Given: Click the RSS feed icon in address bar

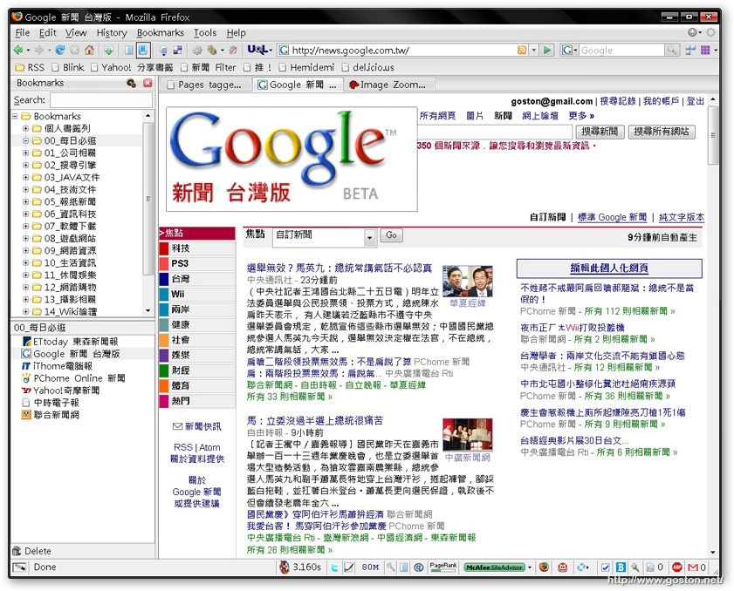Looking at the screenshot, I should click(x=522, y=50).
